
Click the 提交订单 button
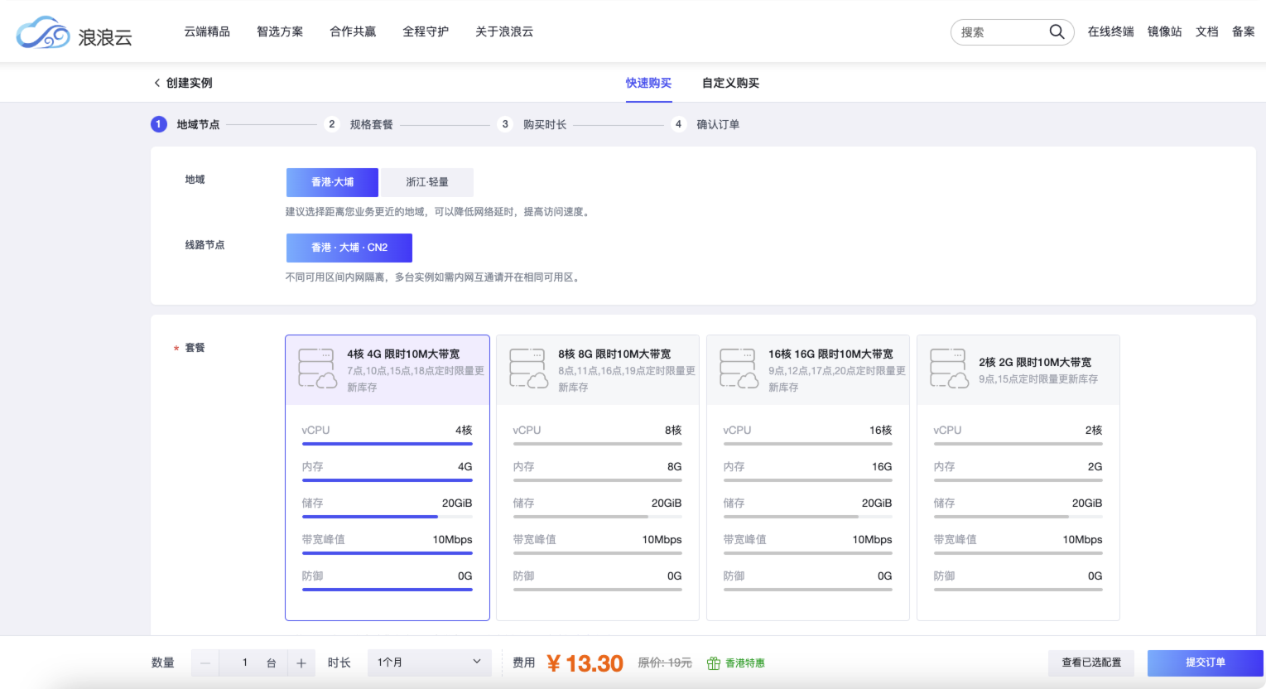(1206, 662)
